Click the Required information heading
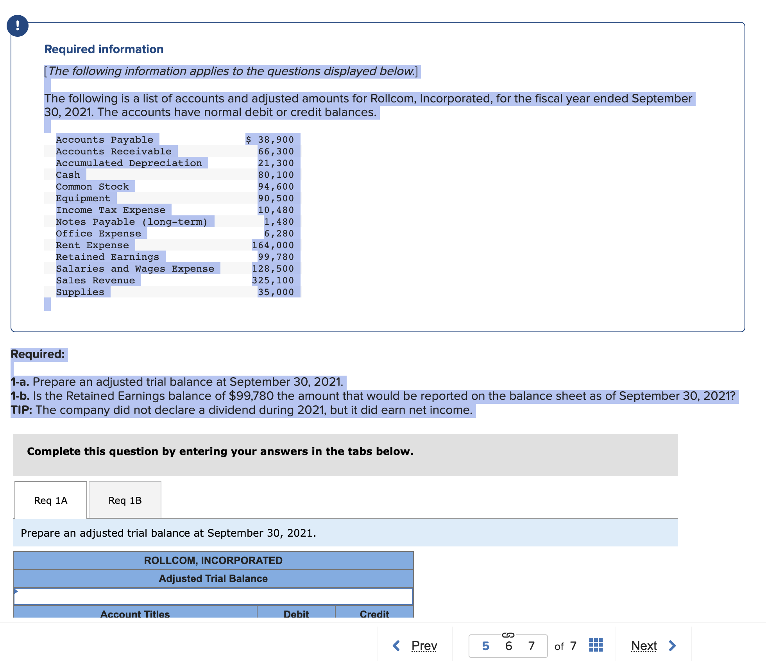Screen dimensions: 766x668 click(x=104, y=49)
